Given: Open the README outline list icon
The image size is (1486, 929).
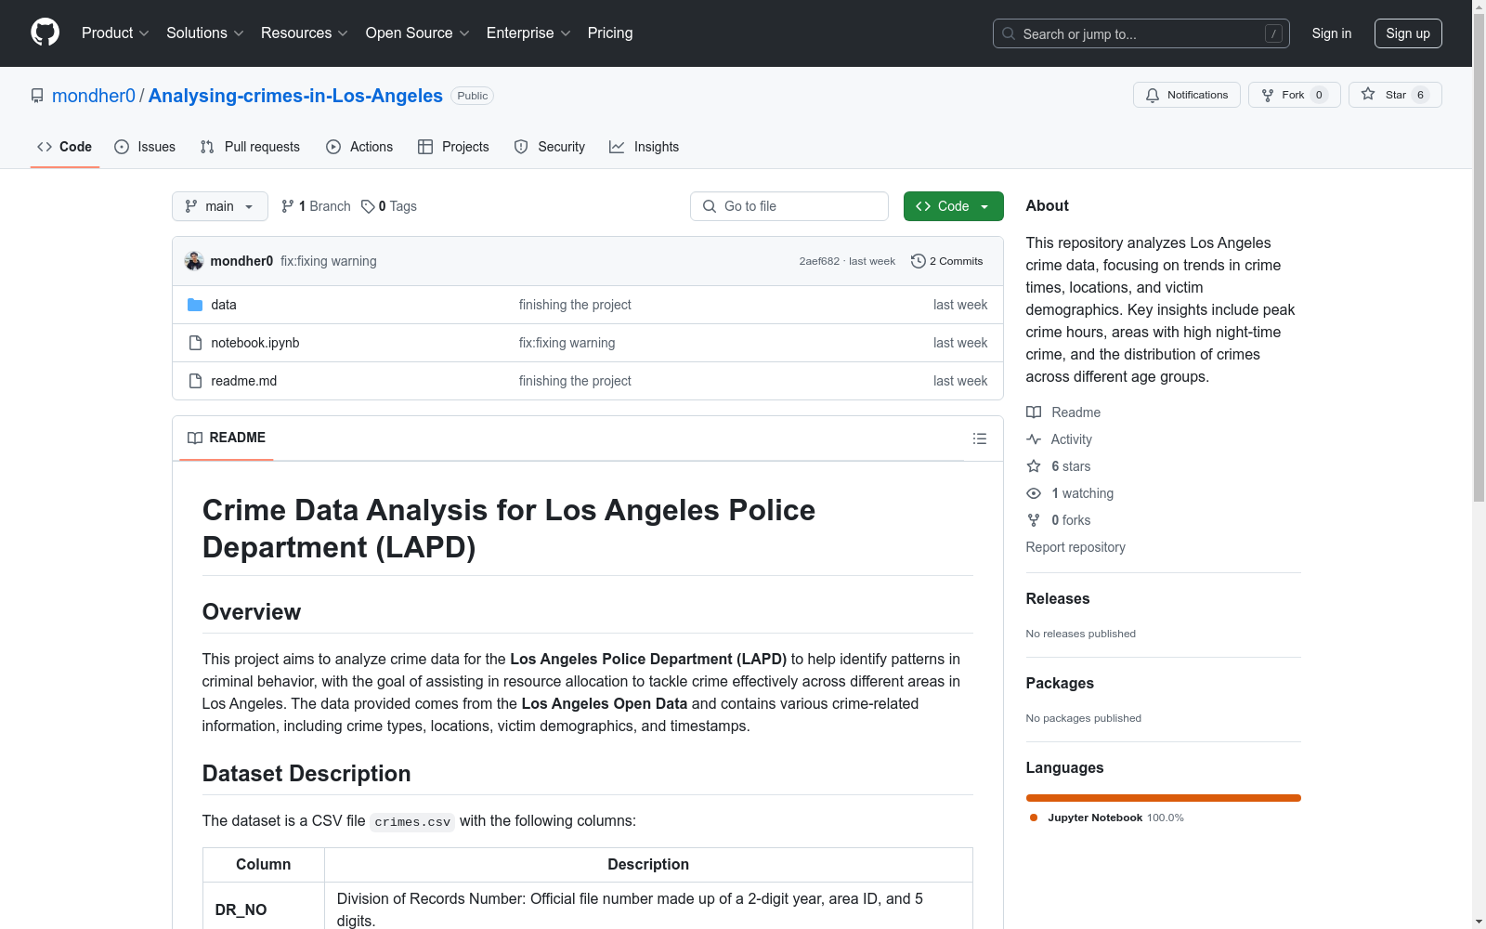Looking at the screenshot, I should (979, 438).
